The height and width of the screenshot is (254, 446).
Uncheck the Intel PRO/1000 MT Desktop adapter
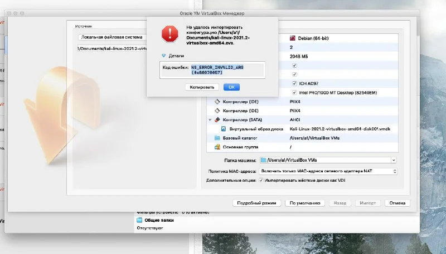294,92
